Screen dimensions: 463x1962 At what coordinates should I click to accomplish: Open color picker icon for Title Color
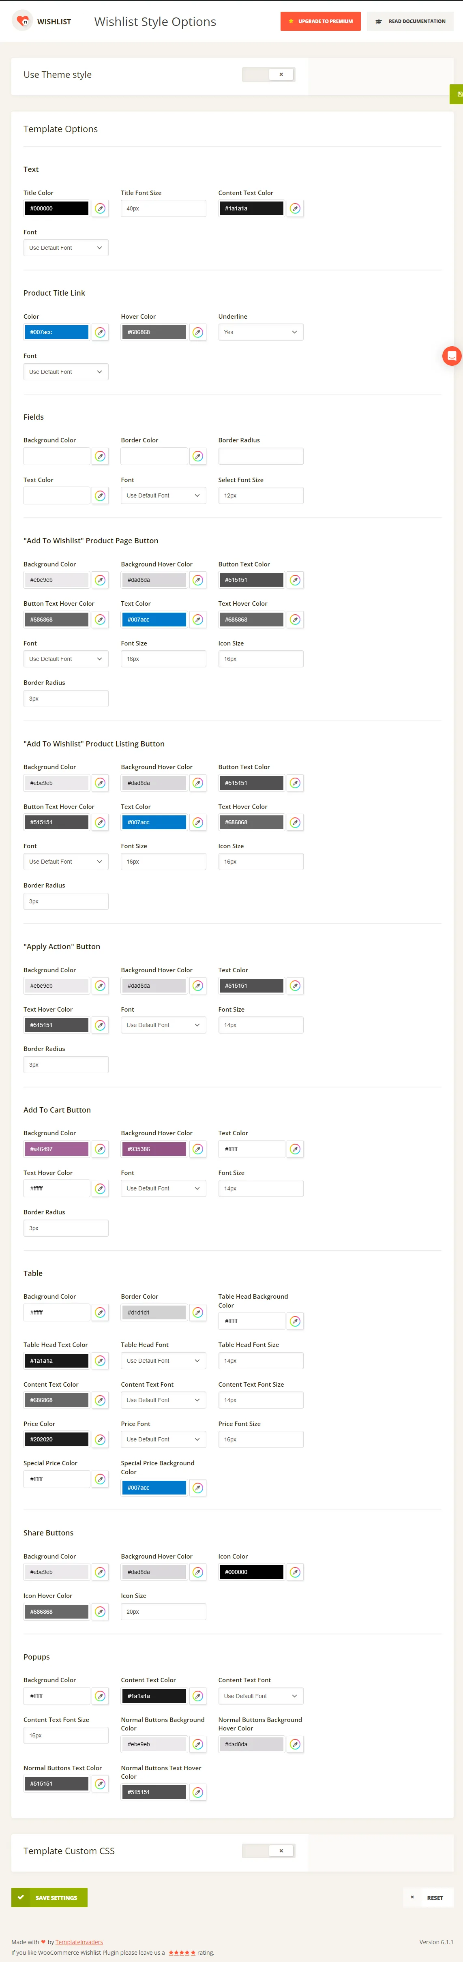point(100,208)
